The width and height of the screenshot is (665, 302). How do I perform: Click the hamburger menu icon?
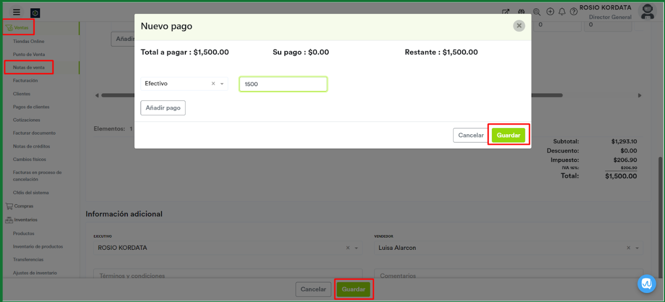tap(17, 12)
